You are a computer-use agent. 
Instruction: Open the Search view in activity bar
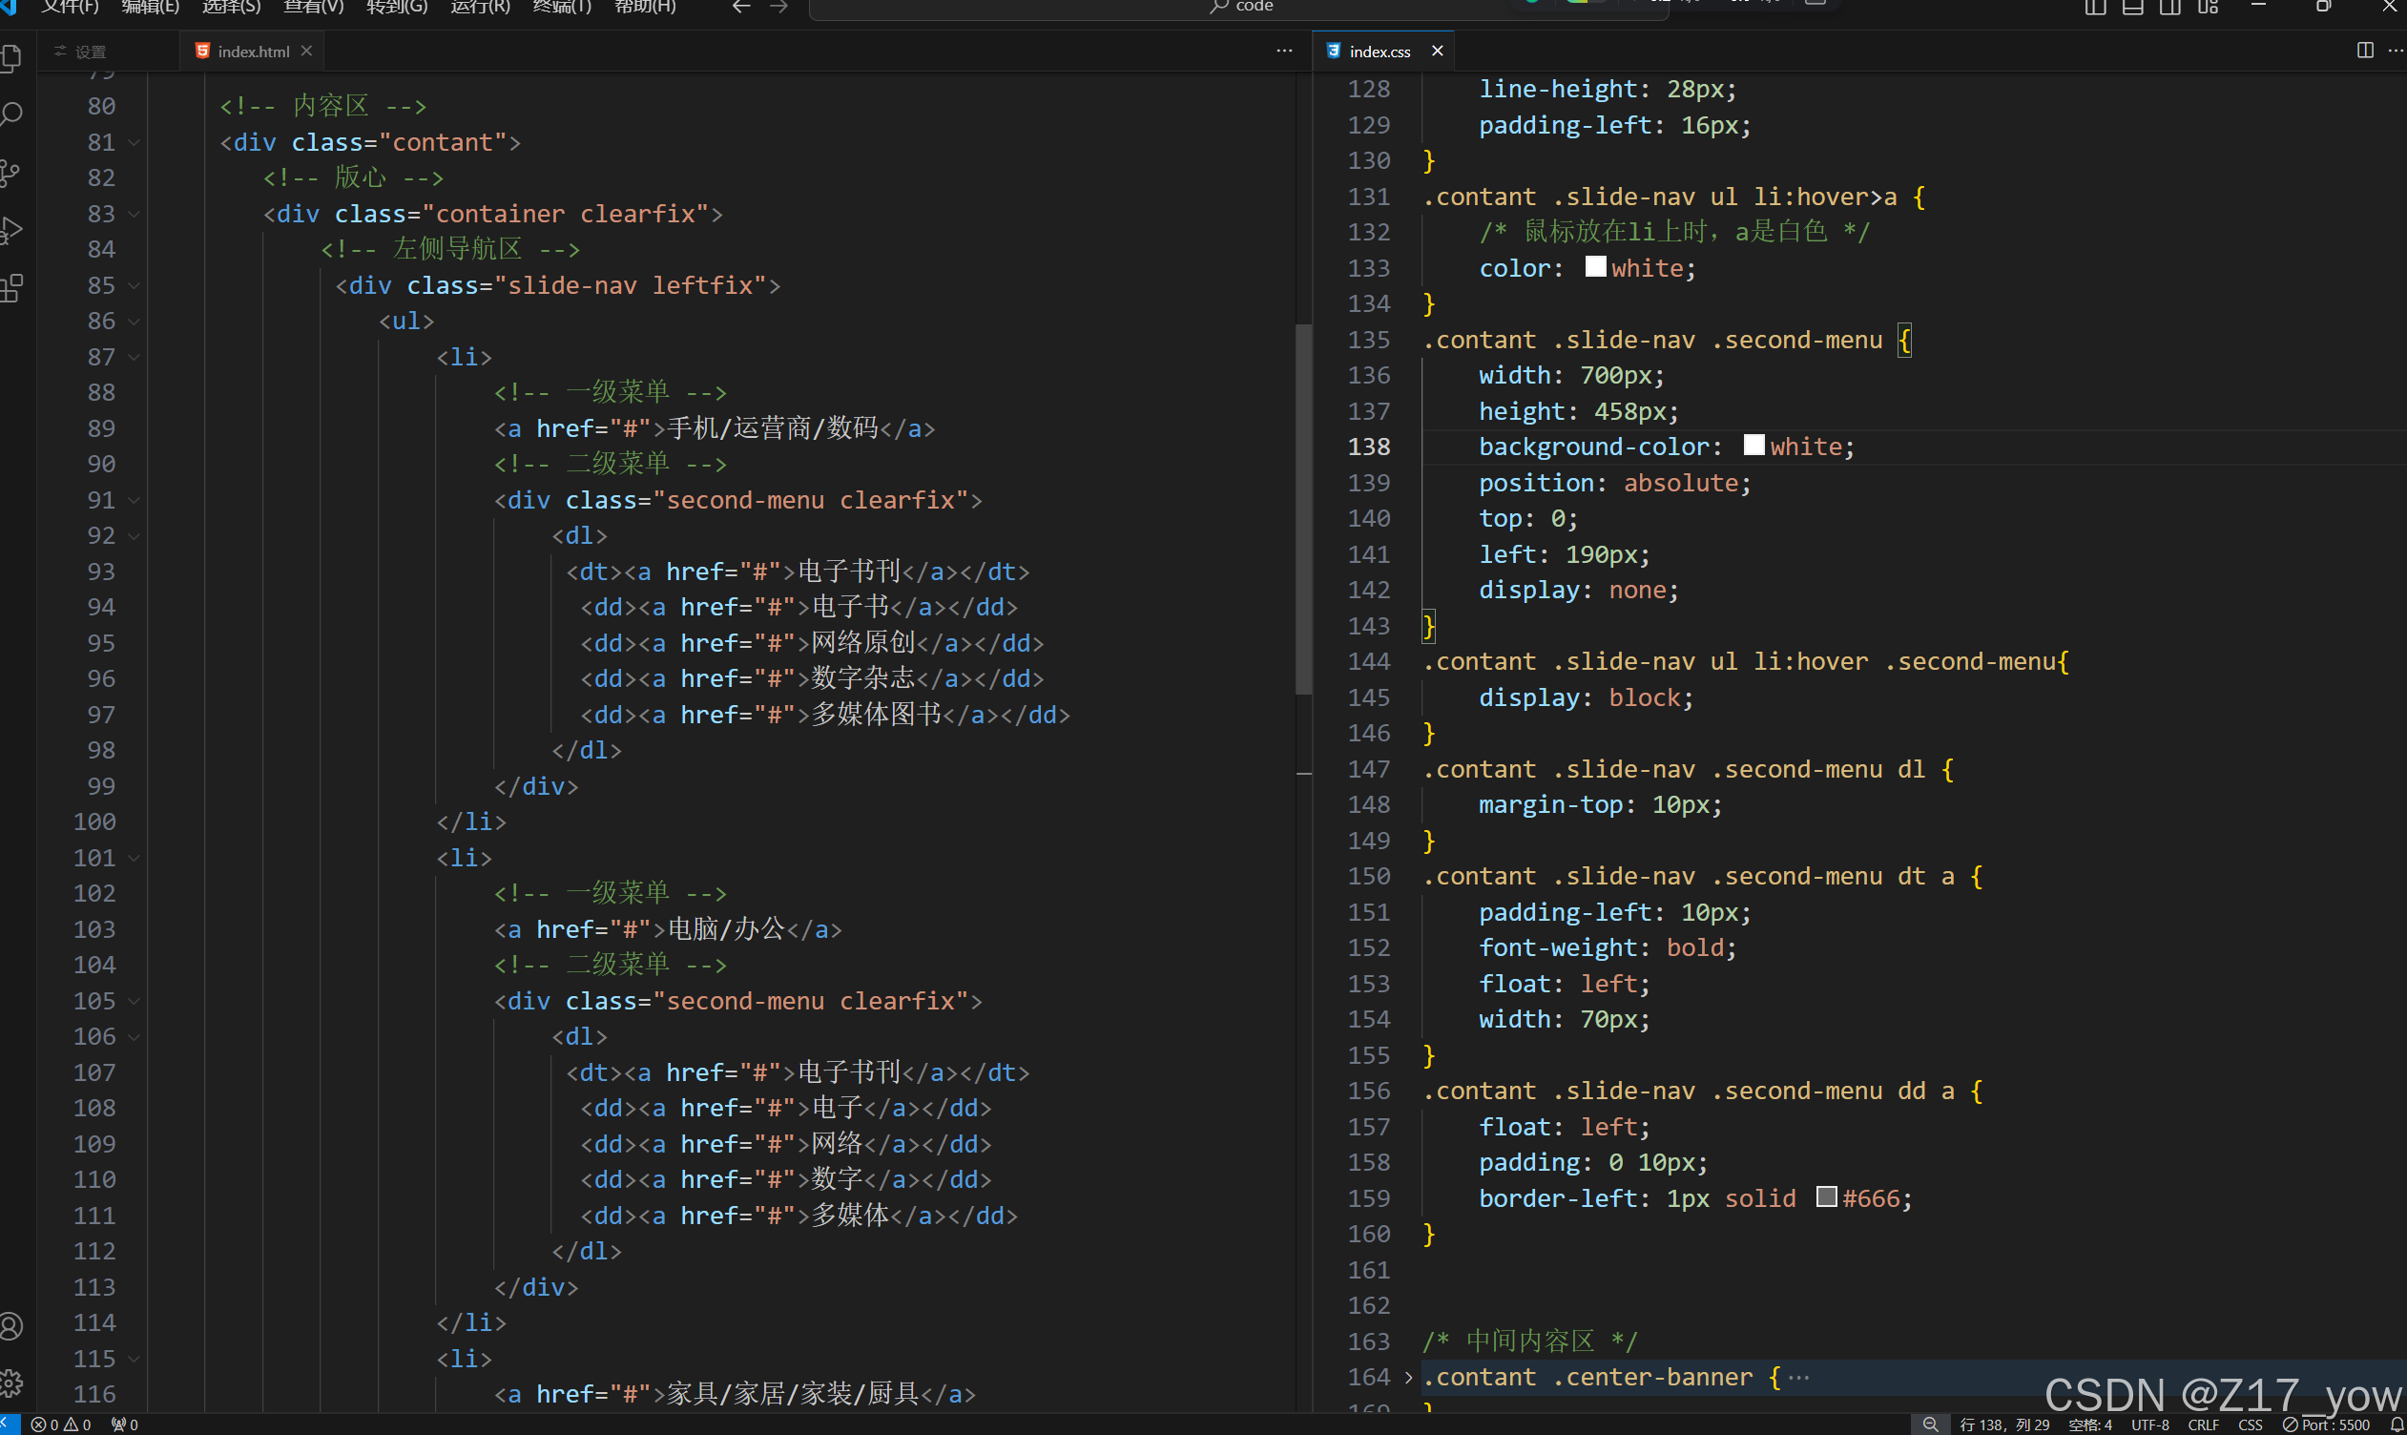point(11,114)
